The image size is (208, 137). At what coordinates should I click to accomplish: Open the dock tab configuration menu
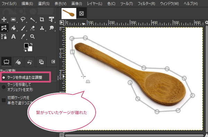tap(53, 62)
